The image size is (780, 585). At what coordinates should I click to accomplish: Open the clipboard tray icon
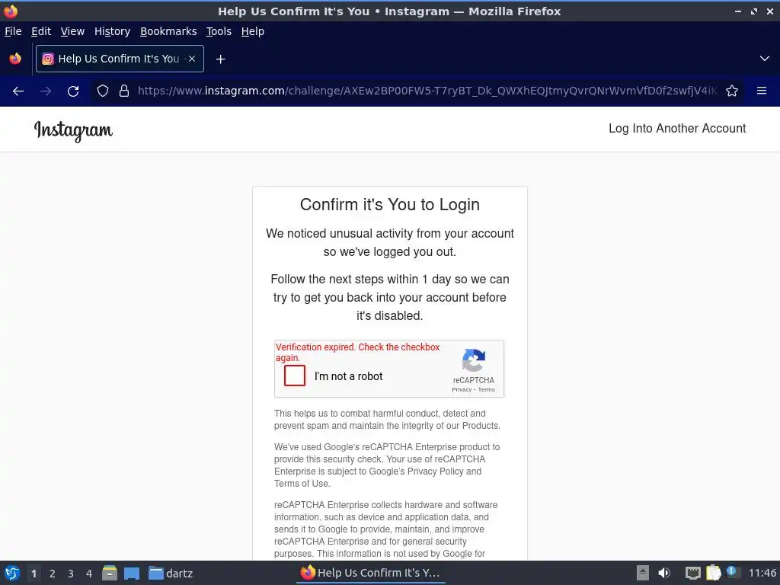click(x=713, y=573)
